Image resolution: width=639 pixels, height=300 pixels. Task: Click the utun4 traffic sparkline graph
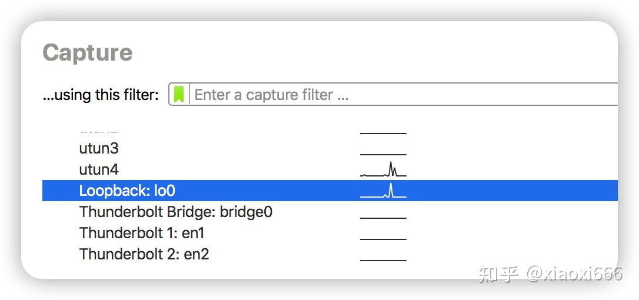coord(383,171)
